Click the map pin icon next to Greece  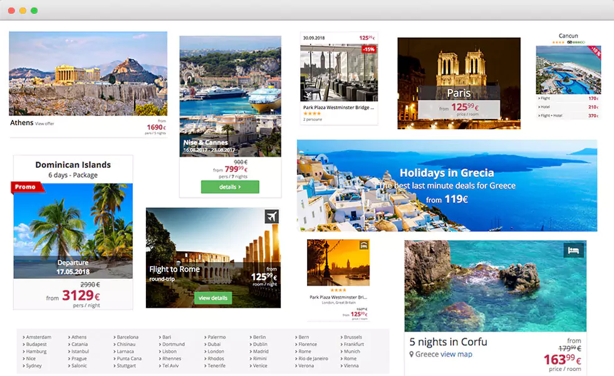click(412, 354)
